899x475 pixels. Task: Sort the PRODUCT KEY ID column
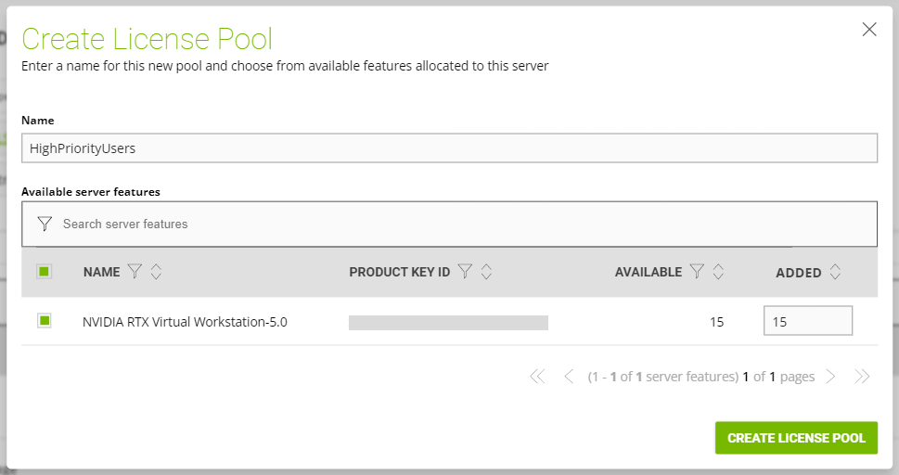[486, 272]
